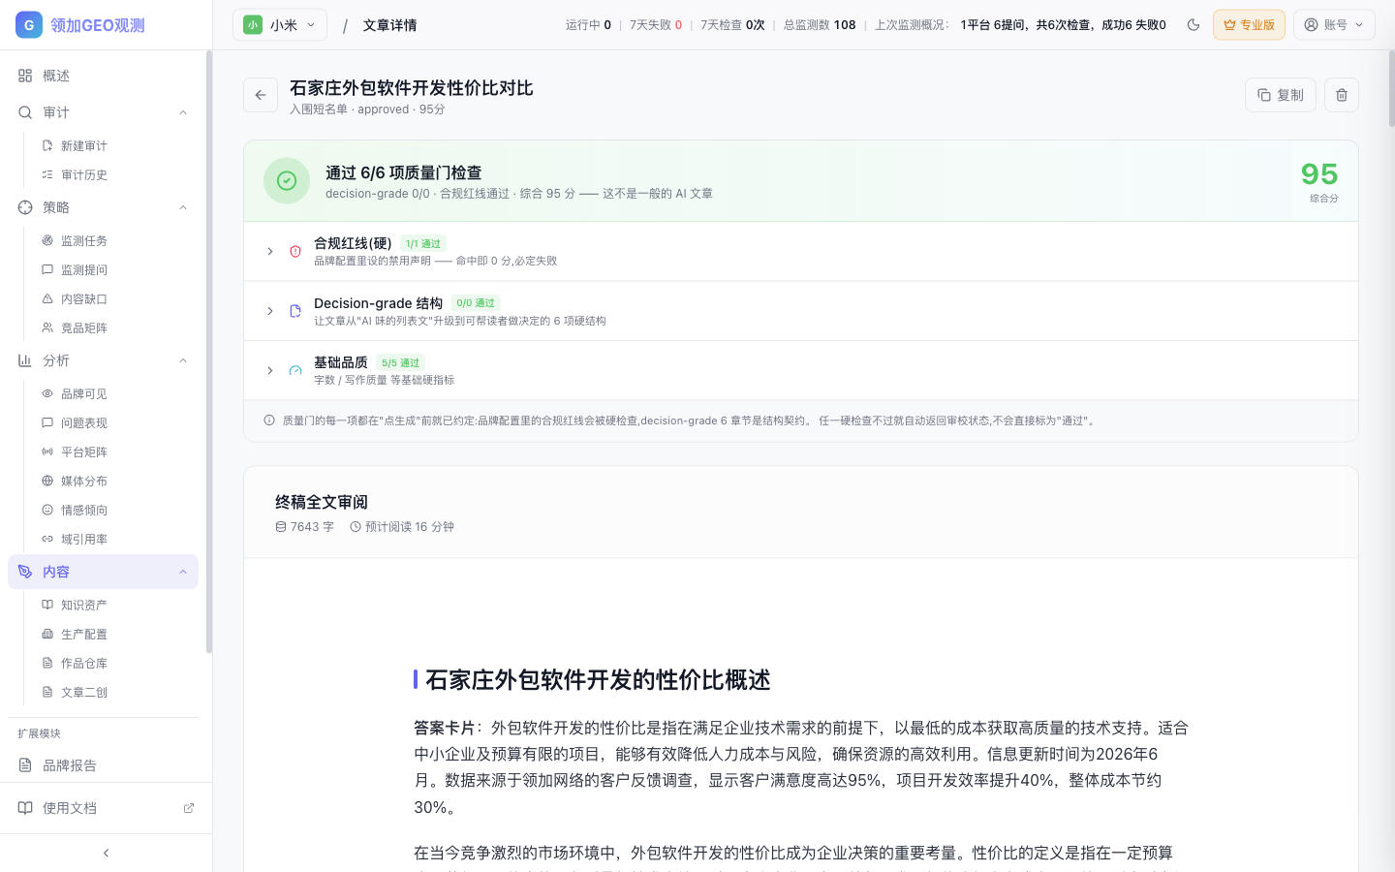1395x872 pixels.
Task: Open 品牌可见 analysis page
Action: [x=83, y=393]
